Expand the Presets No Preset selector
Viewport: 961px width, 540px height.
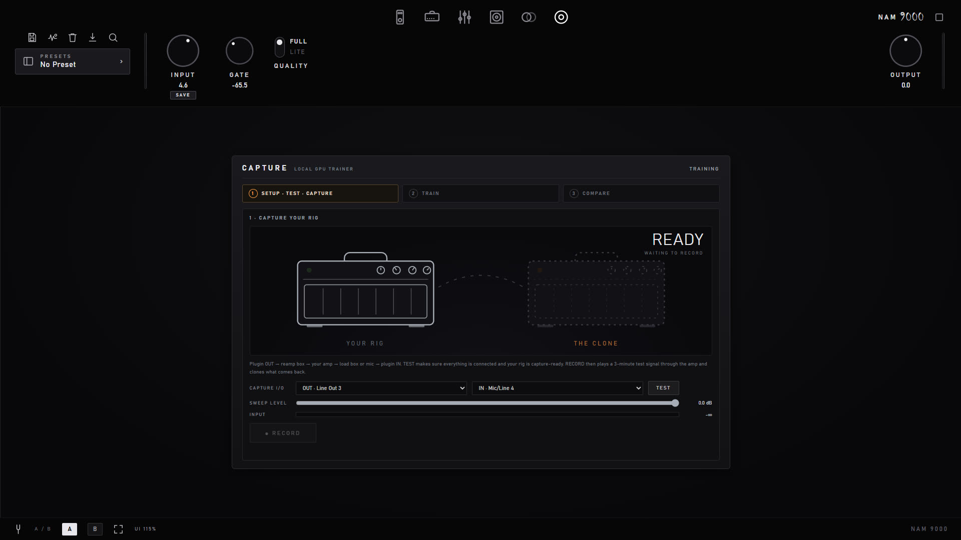(x=73, y=61)
